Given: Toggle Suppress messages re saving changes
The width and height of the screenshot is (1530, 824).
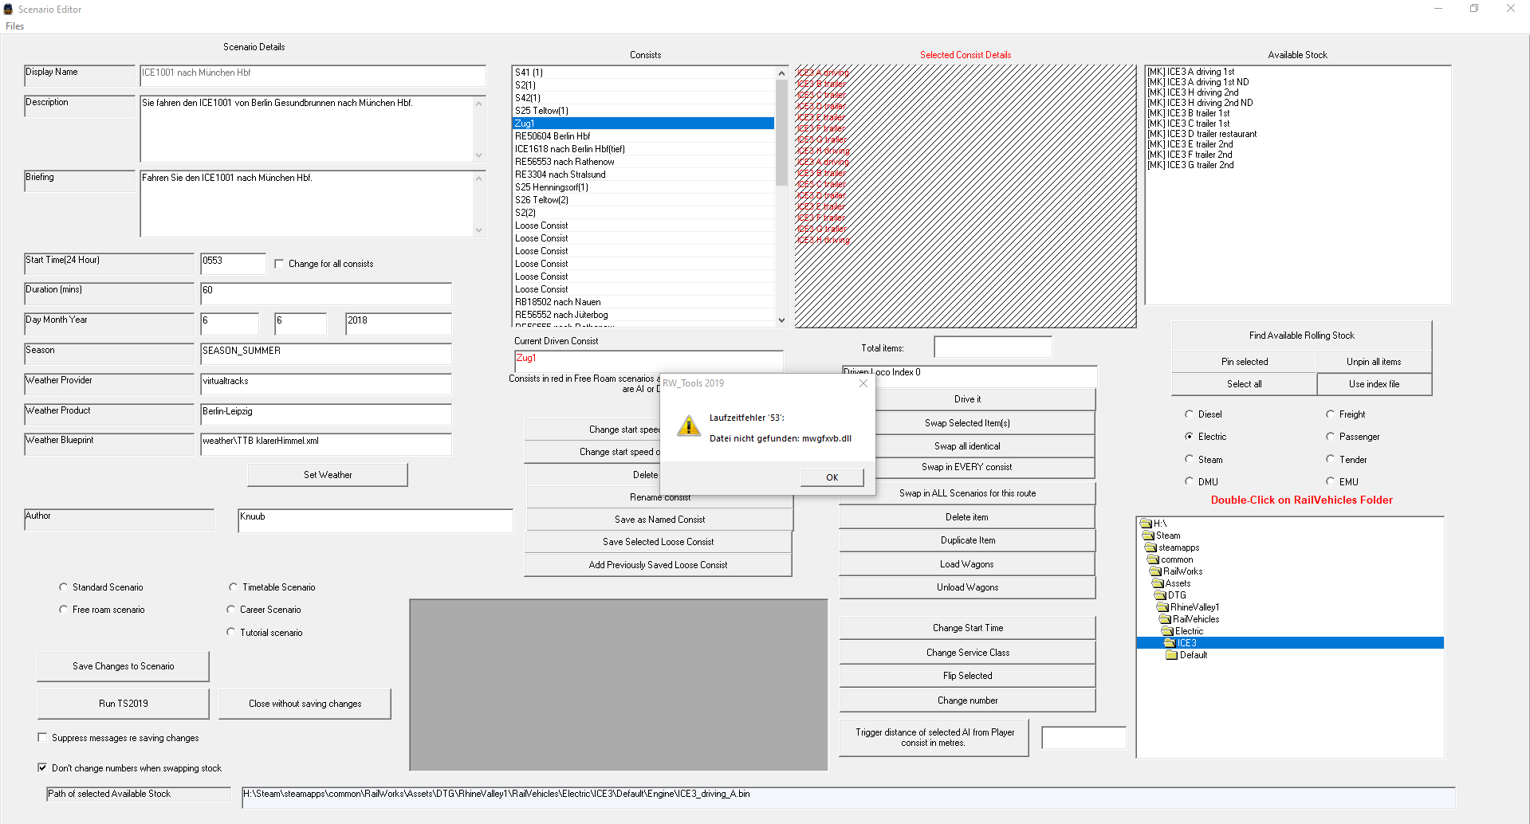Looking at the screenshot, I should tap(42, 738).
